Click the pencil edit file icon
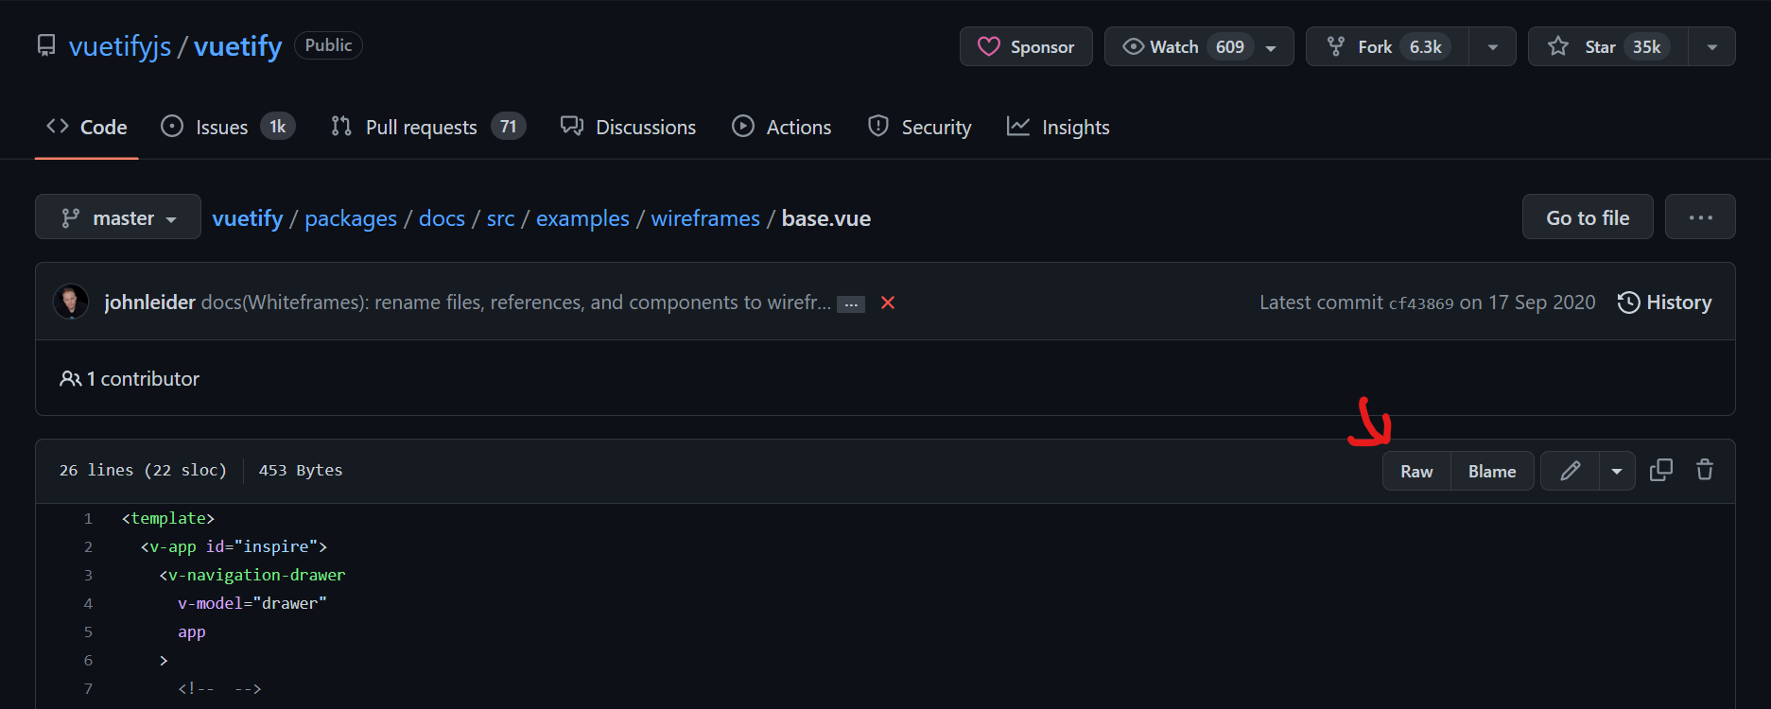1771x709 pixels. click(1570, 471)
